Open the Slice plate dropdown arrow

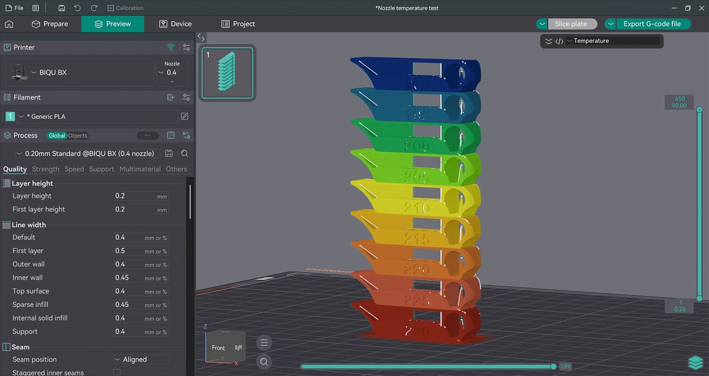(x=542, y=24)
